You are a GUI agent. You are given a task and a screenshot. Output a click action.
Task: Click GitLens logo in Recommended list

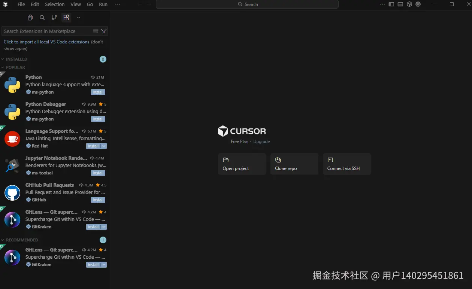tap(12, 258)
